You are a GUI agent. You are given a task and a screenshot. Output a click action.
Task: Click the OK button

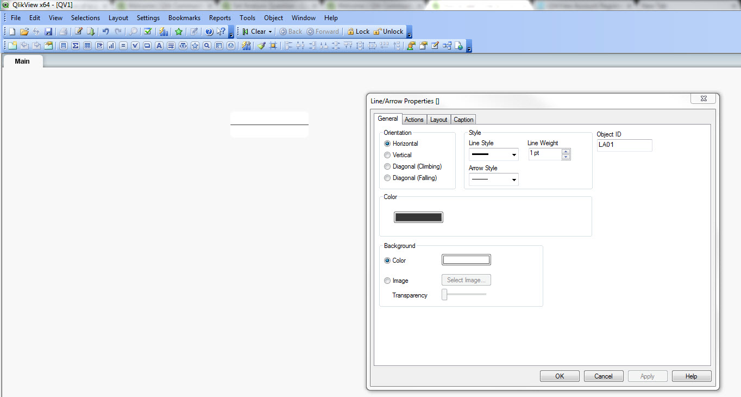(x=560, y=376)
